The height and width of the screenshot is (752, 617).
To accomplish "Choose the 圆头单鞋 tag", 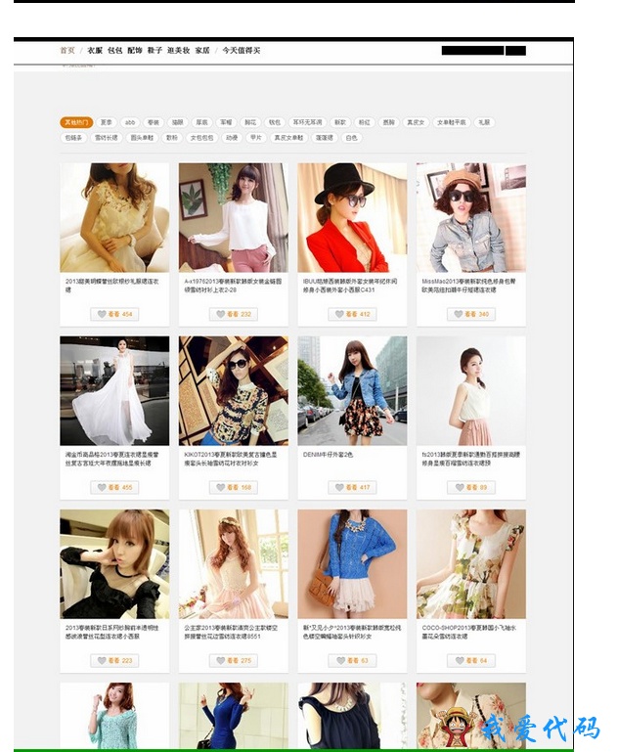I will click(143, 138).
